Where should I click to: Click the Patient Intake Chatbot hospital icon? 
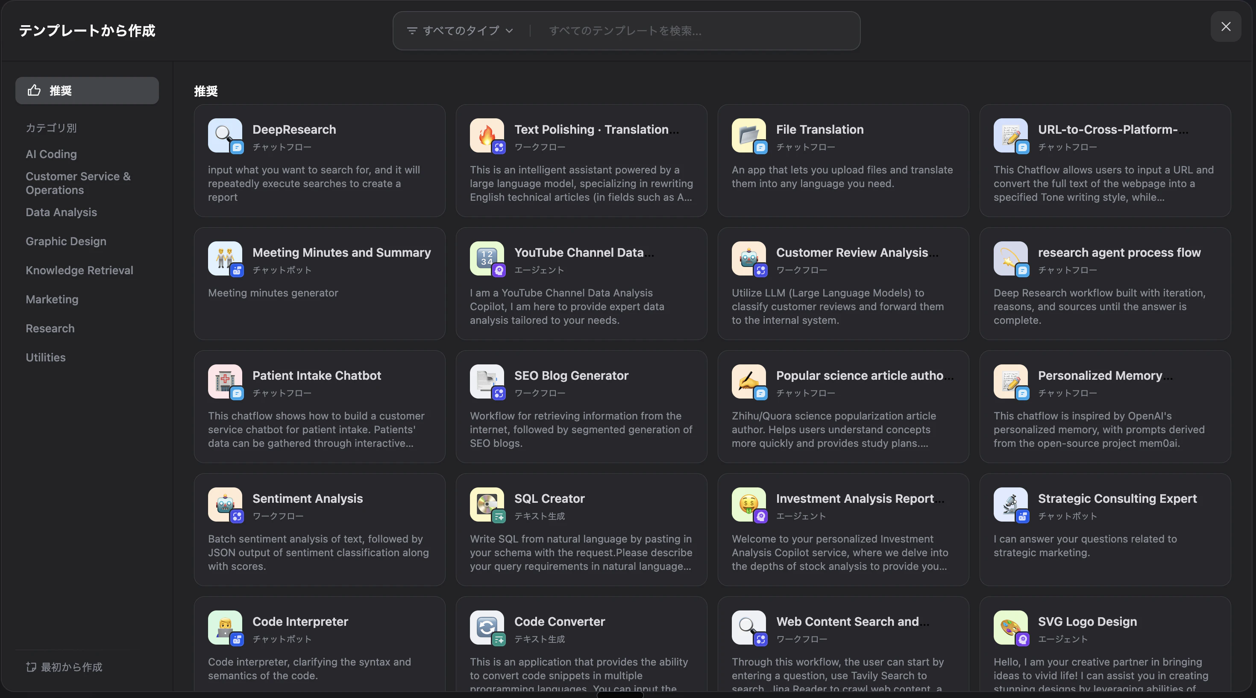224,381
